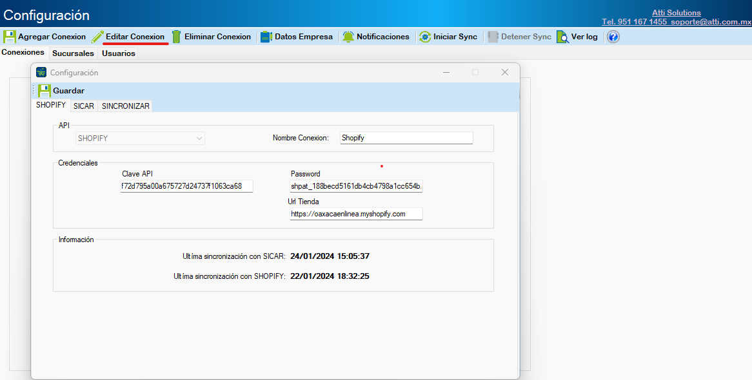The height and width of the screenshot is (380, 752).
Task: Click the Guardar save icon in the dialog
Action: pos(44,91)
